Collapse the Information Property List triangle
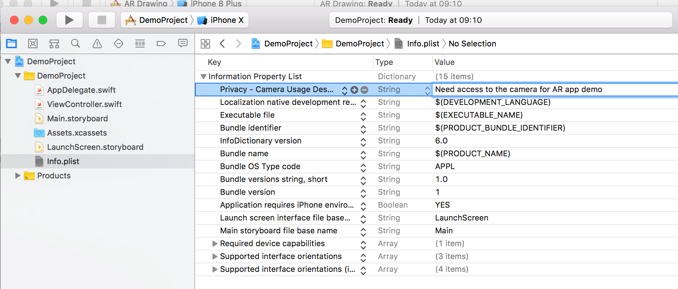The image size is (678, 289). pos(204,77)
